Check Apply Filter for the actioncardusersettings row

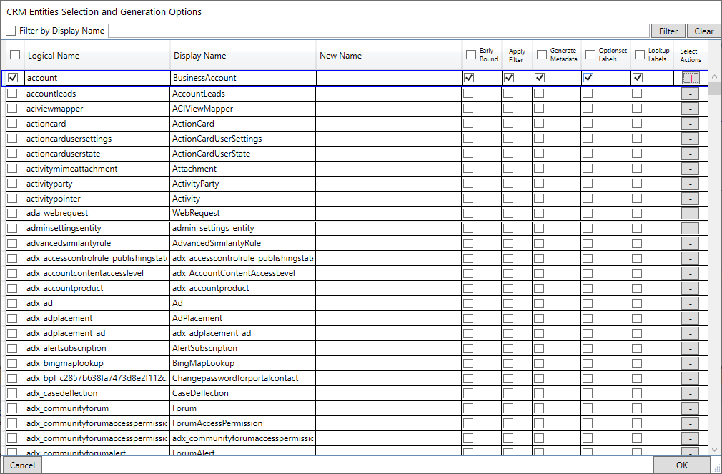(x=508, y=139)
